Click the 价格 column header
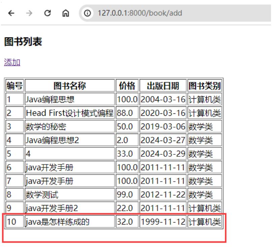The image size is (277, 247). coord(127,86)
